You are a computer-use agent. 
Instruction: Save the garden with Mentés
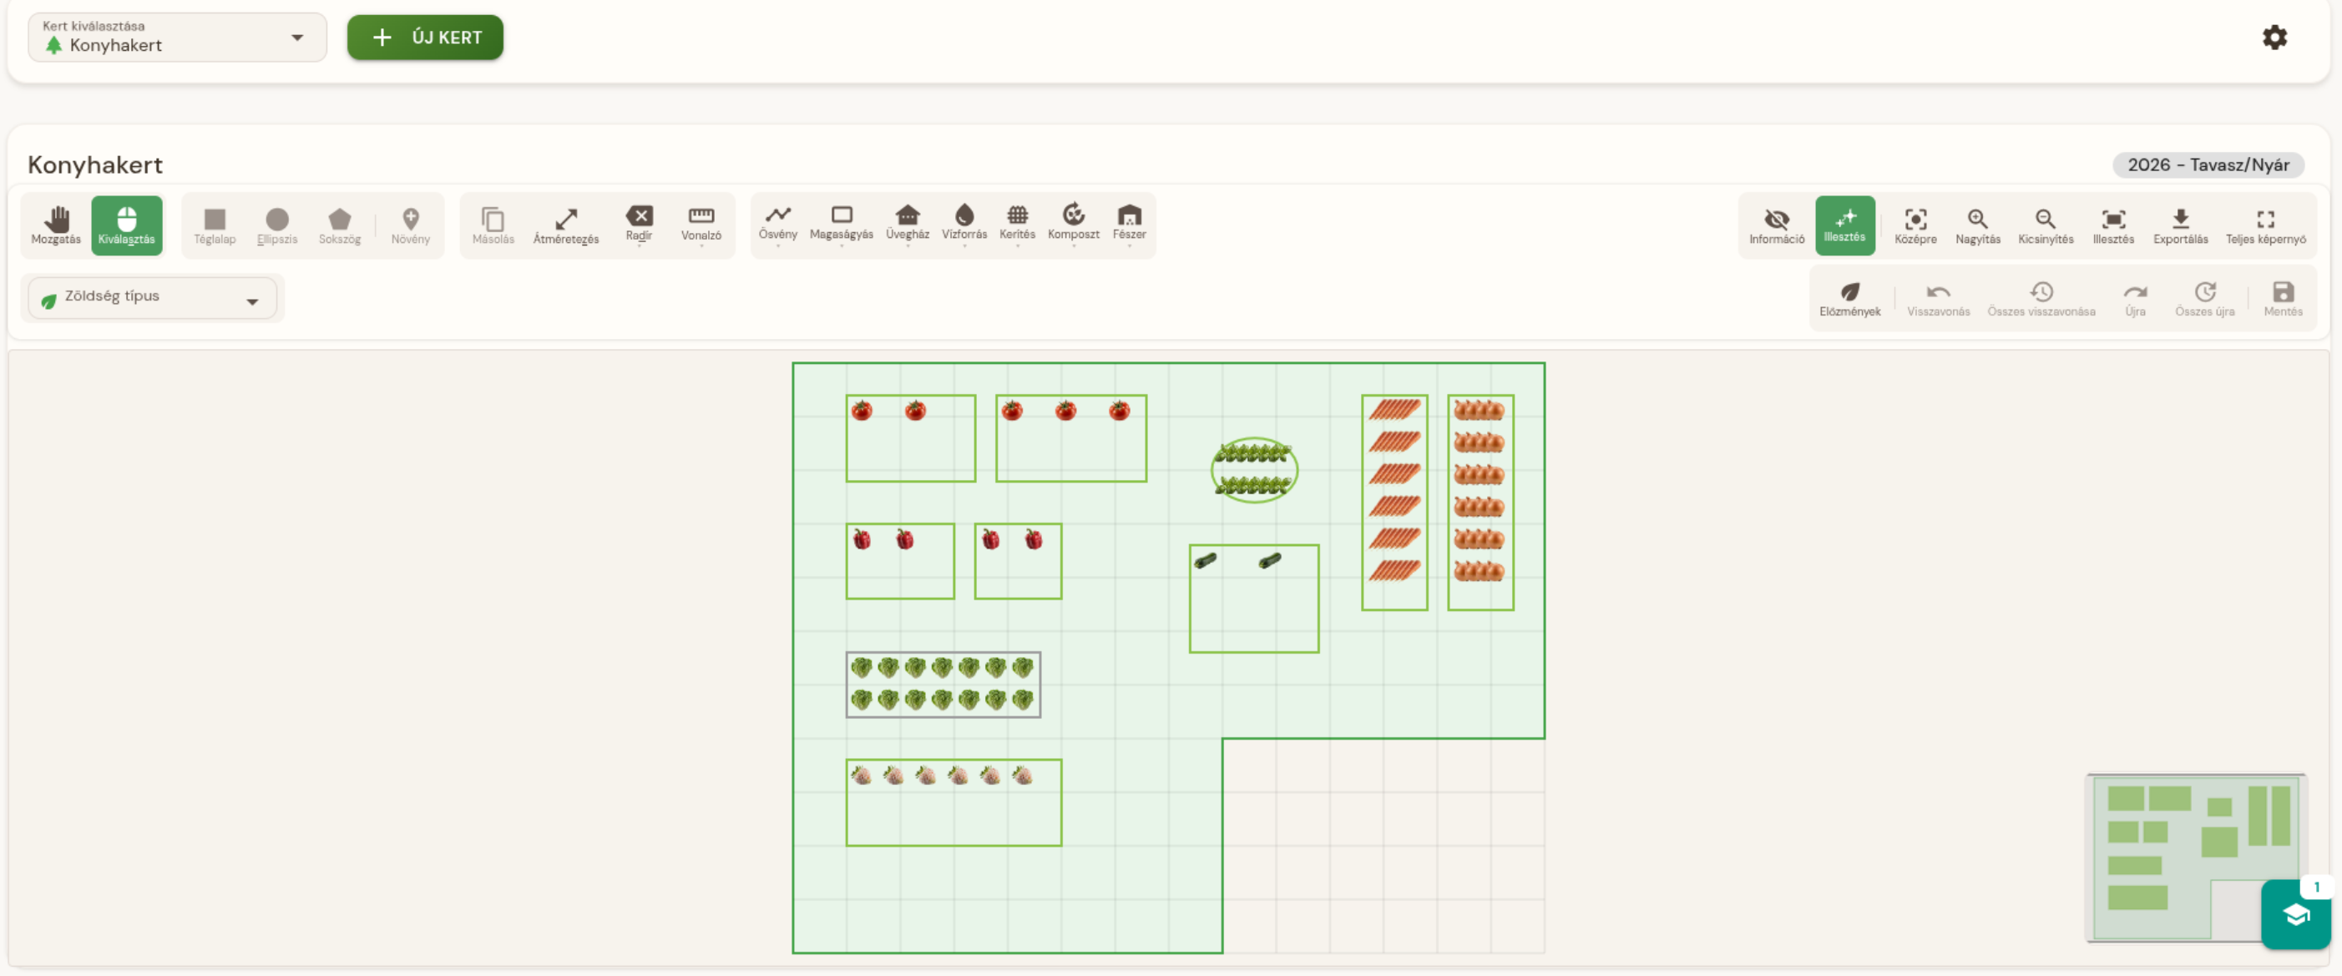(x=2283, y=299)
